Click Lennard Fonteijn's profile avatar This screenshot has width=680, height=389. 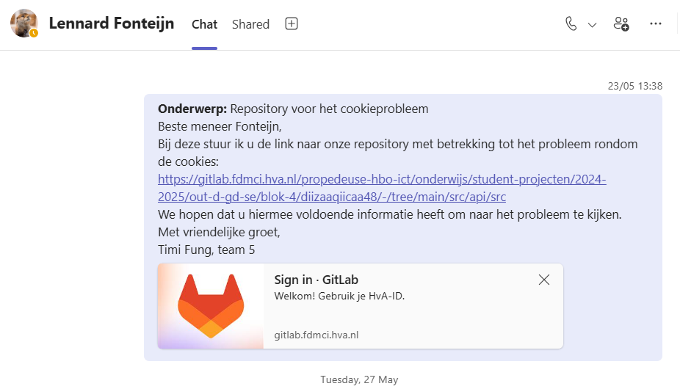click(23, 23)
